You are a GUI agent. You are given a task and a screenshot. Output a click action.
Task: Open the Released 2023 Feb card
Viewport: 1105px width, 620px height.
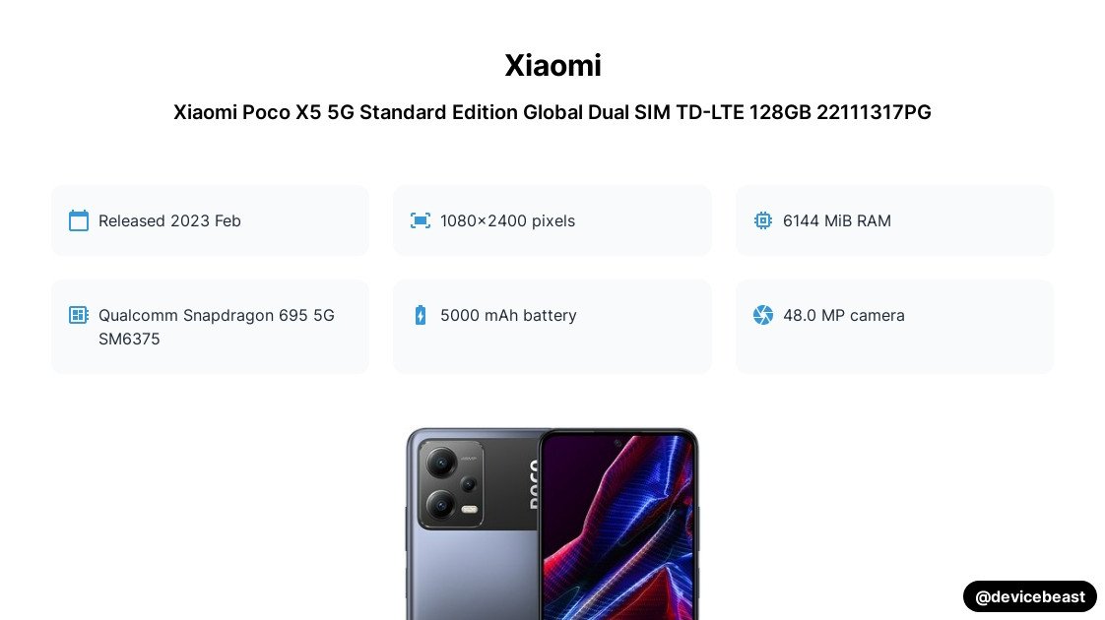click(x=210, y=220)
